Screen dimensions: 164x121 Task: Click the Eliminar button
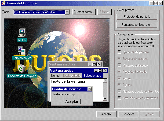(104, 12)
